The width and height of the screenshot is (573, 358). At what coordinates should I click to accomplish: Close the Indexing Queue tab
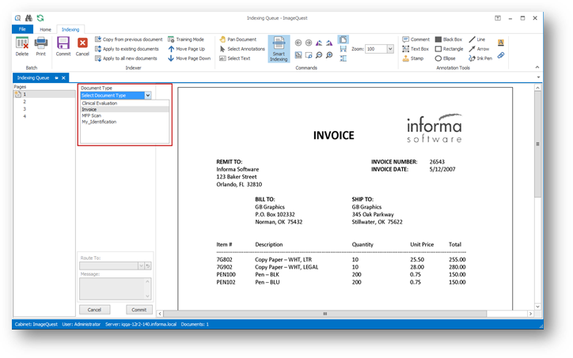pos(63,77)
